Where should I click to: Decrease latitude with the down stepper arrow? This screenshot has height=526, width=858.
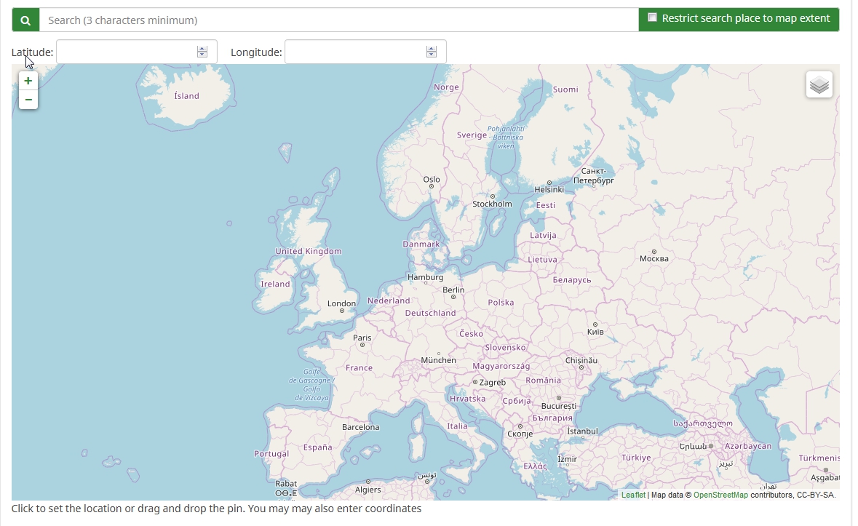point(202,55)
